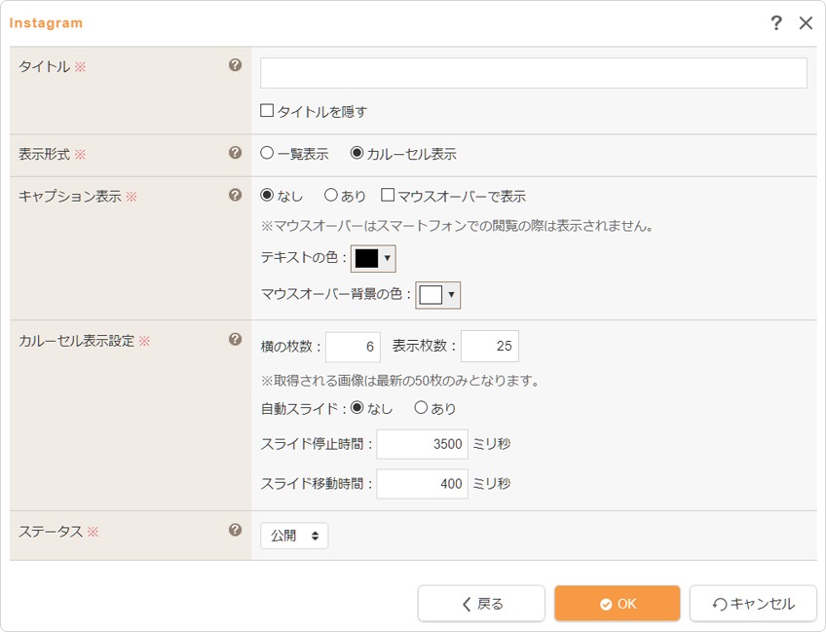
Task: Click the キャンセル button
Action: [x=753, y=604]
